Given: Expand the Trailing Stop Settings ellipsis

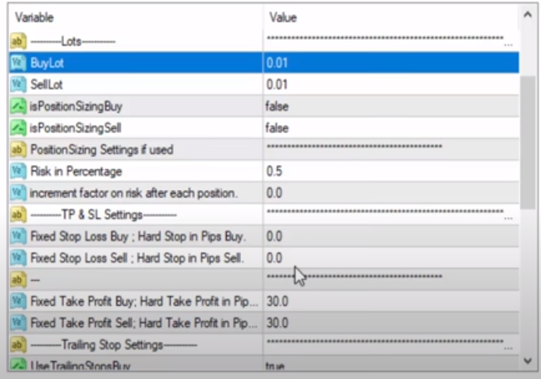Looking at the screenshot, I should tap(508, 348).
